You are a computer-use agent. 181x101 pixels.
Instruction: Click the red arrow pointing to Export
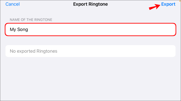[155, 7]
